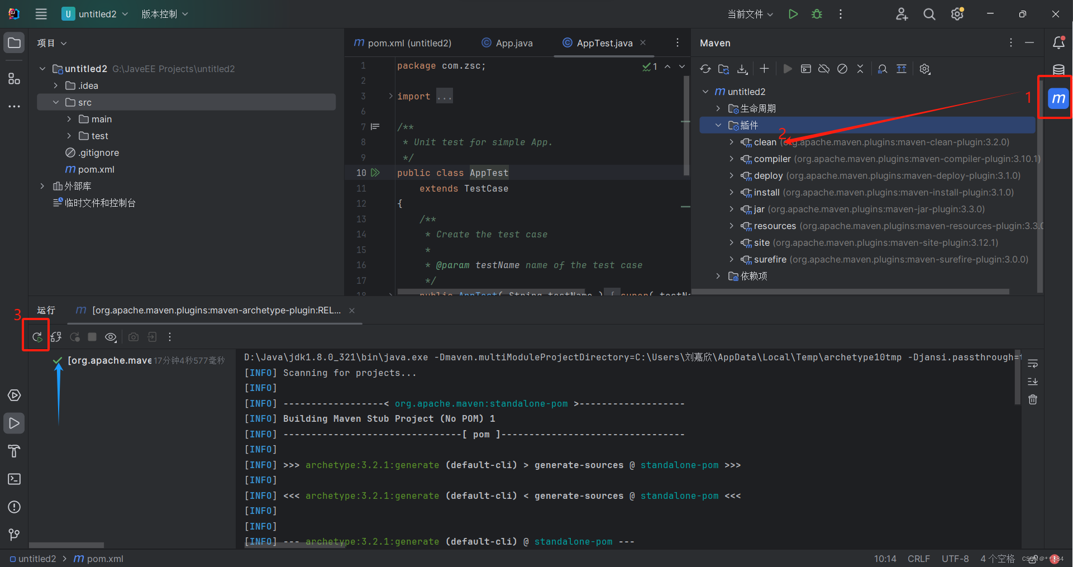Clear all console output
The image size is (1073, 567).
coord(1033,399)
